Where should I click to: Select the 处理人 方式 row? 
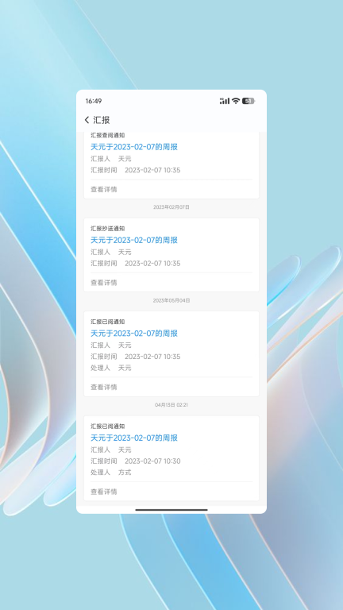coord(111,473)
